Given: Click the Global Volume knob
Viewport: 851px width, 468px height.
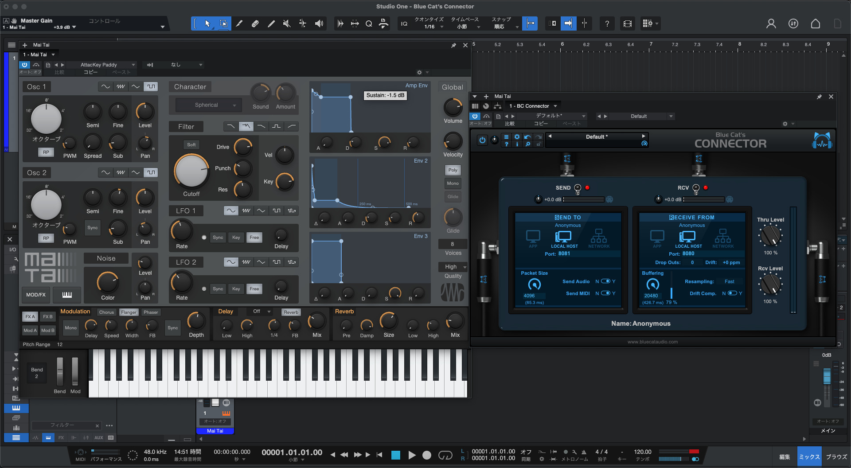Looking at the screenshot, I should tap(453, 108).
